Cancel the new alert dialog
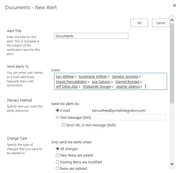Screen dimensions: 180x173 [x=161, y=23]
